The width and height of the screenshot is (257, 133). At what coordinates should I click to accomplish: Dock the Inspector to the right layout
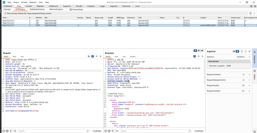[x=237, y=52]
